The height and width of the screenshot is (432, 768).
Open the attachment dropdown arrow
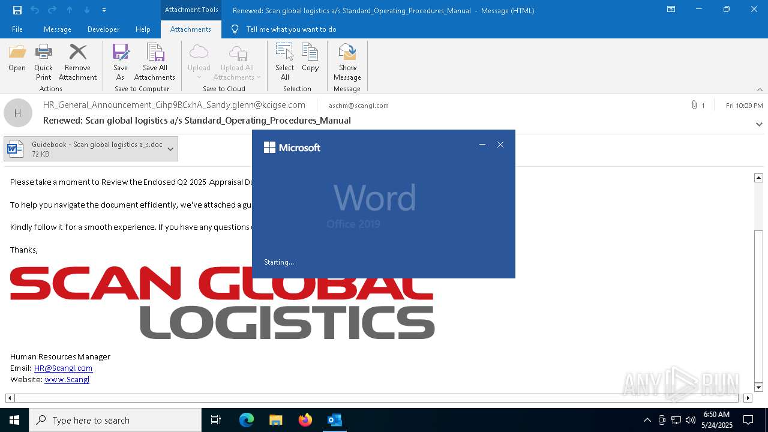click(x=170, y=149)
